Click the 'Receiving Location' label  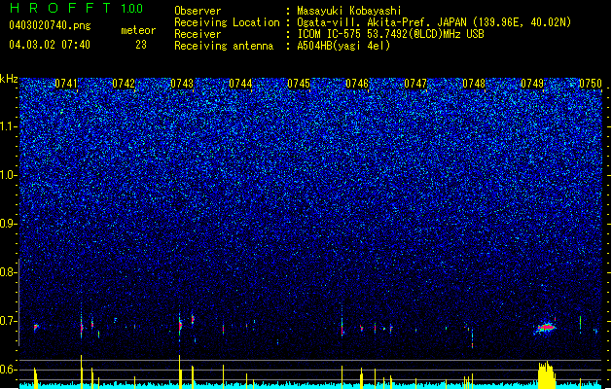pyautogui.click(x=227, y=22)
